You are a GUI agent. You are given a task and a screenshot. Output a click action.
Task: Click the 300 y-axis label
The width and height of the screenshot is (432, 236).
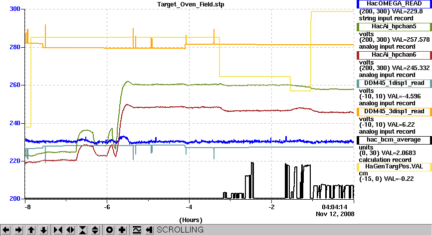(x=15, y=9)
